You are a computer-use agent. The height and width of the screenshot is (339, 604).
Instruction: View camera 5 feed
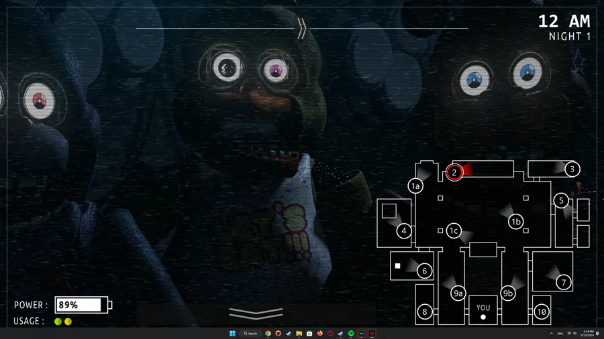coord(561,200)
